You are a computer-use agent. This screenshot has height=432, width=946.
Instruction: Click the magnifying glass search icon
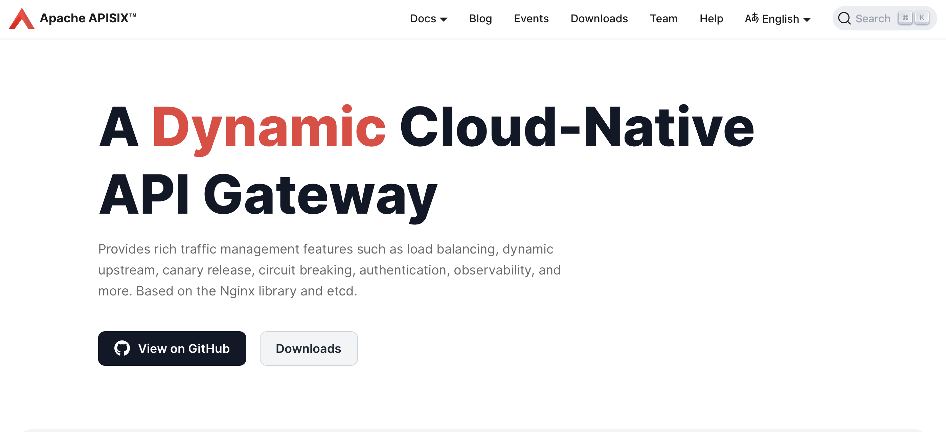[844, 18]
